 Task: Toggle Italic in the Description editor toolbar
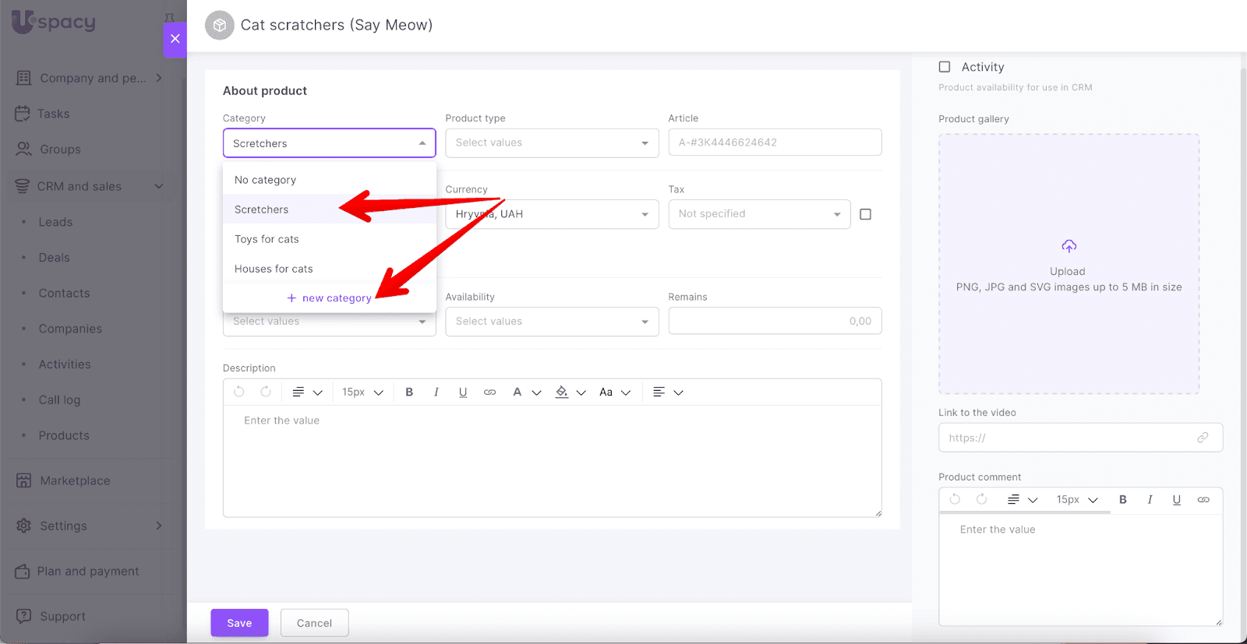[436, 392]
